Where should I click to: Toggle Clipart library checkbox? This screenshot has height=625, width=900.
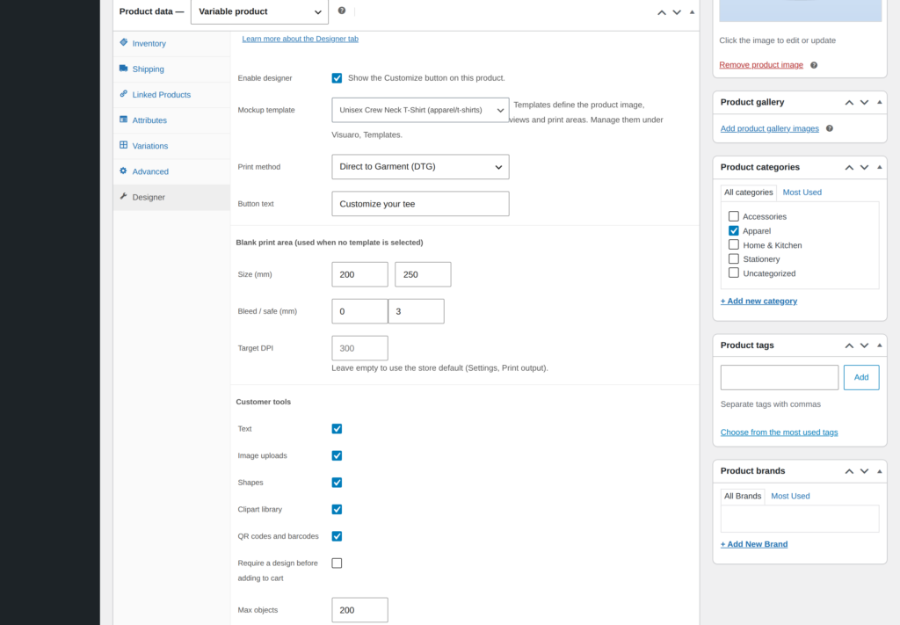click(337, 509)
